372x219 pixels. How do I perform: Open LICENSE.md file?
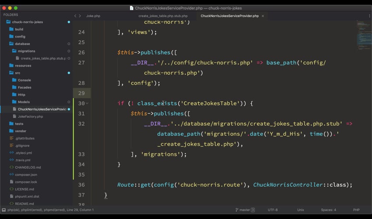tap(25, 189)
